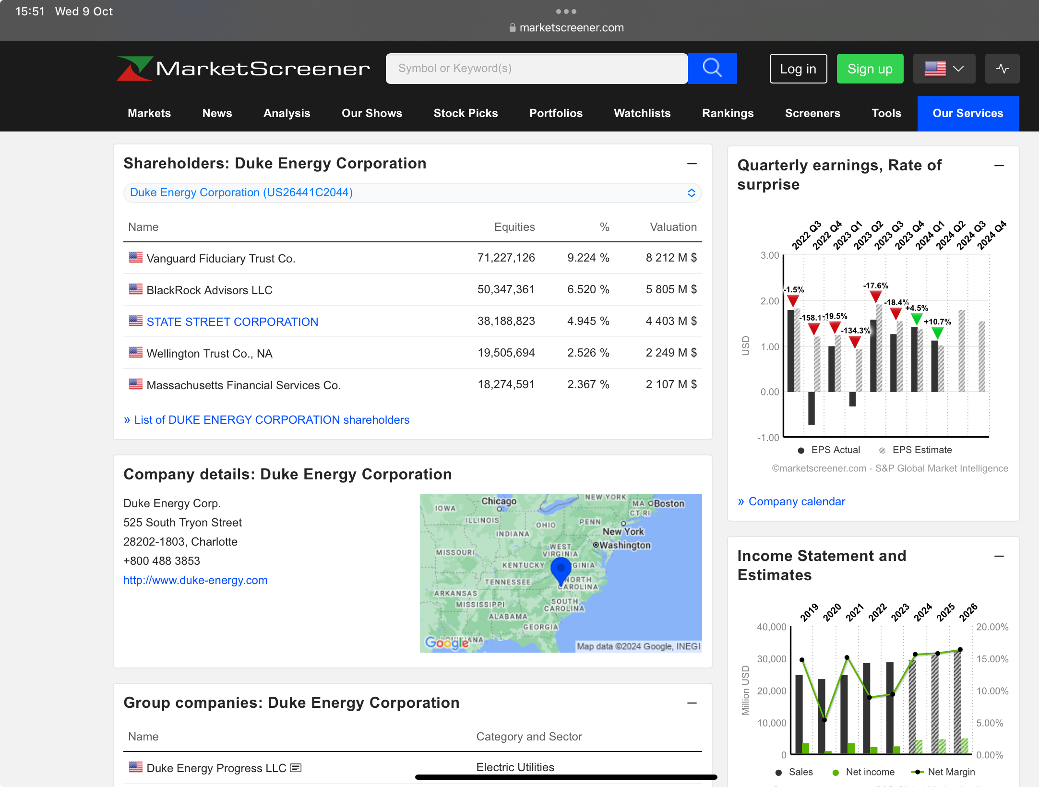Open the Stock Picks menu
Image resolution: width=1039 pixels, height=787 pixels.
point(466,113)
